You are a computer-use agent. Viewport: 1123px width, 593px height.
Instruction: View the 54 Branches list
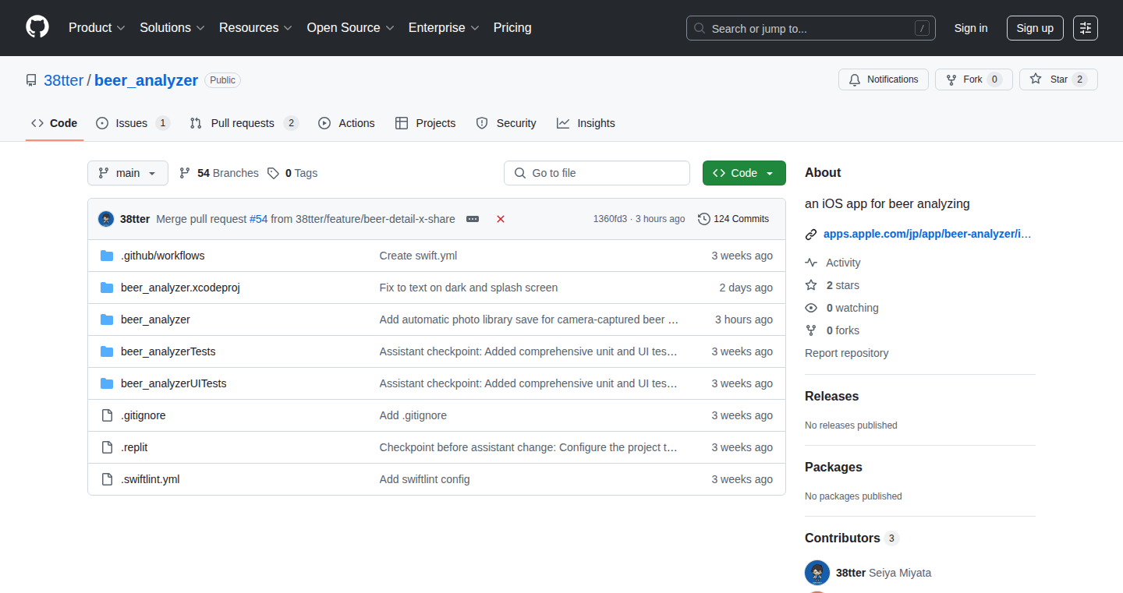click(x=219, y=173)
